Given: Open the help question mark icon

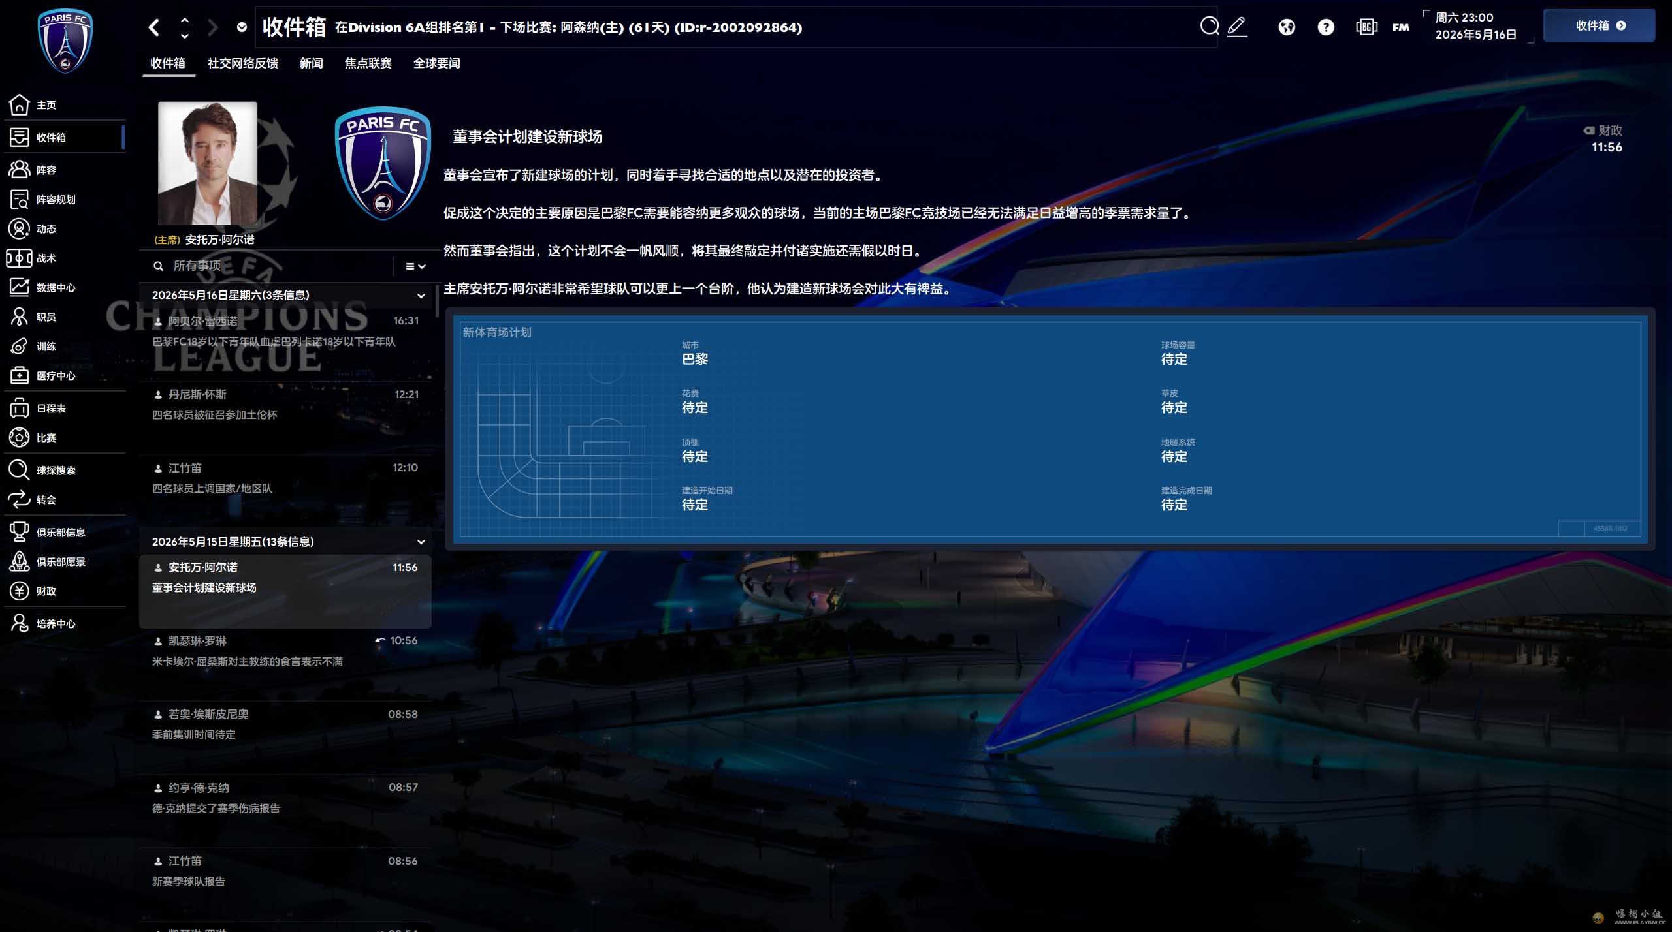Looking at the screenshot, I should point(1325,27).
